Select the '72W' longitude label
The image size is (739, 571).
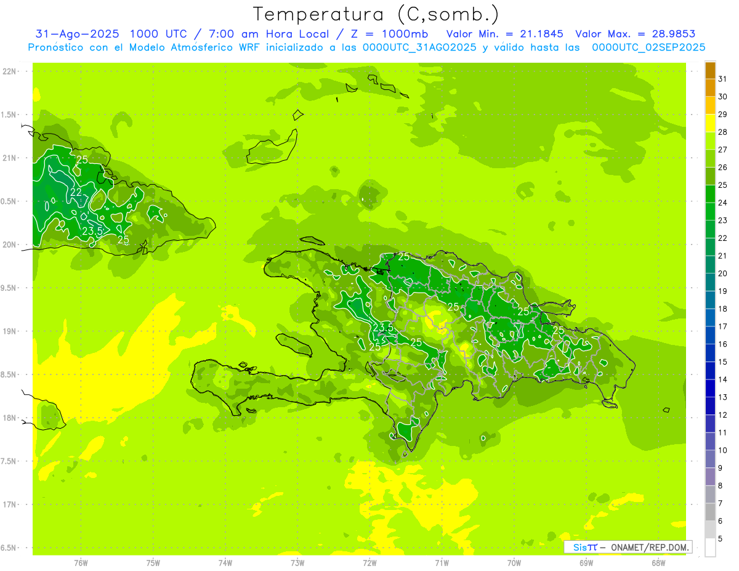(x=369, y=562)
